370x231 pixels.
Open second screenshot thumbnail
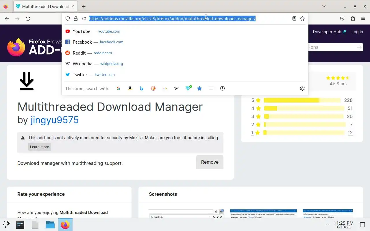(x=263, y=214)
